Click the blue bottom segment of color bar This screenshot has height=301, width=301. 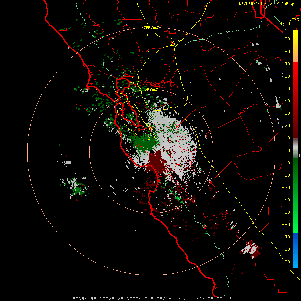click(295, 250)
